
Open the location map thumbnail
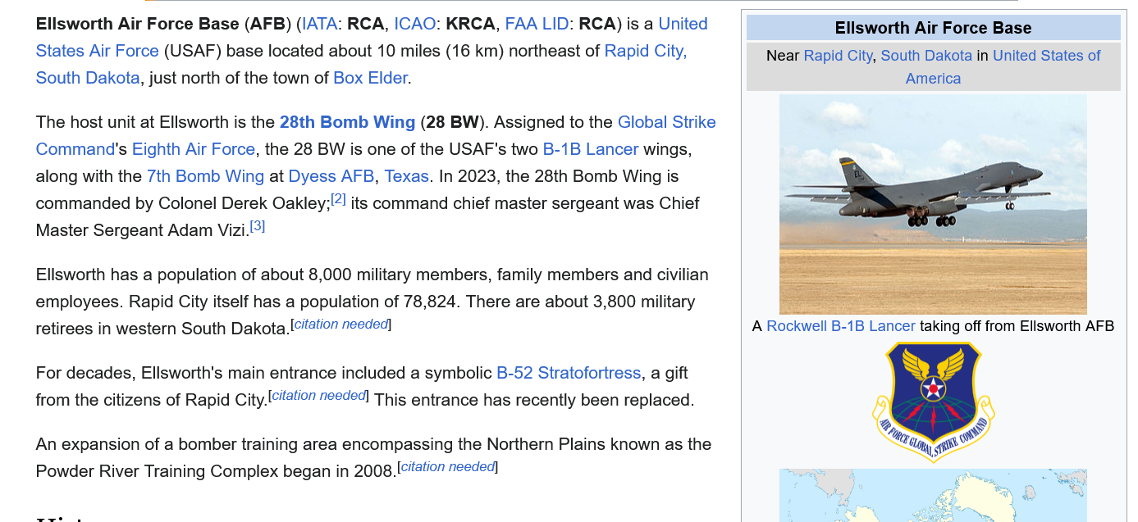(933, 495)
